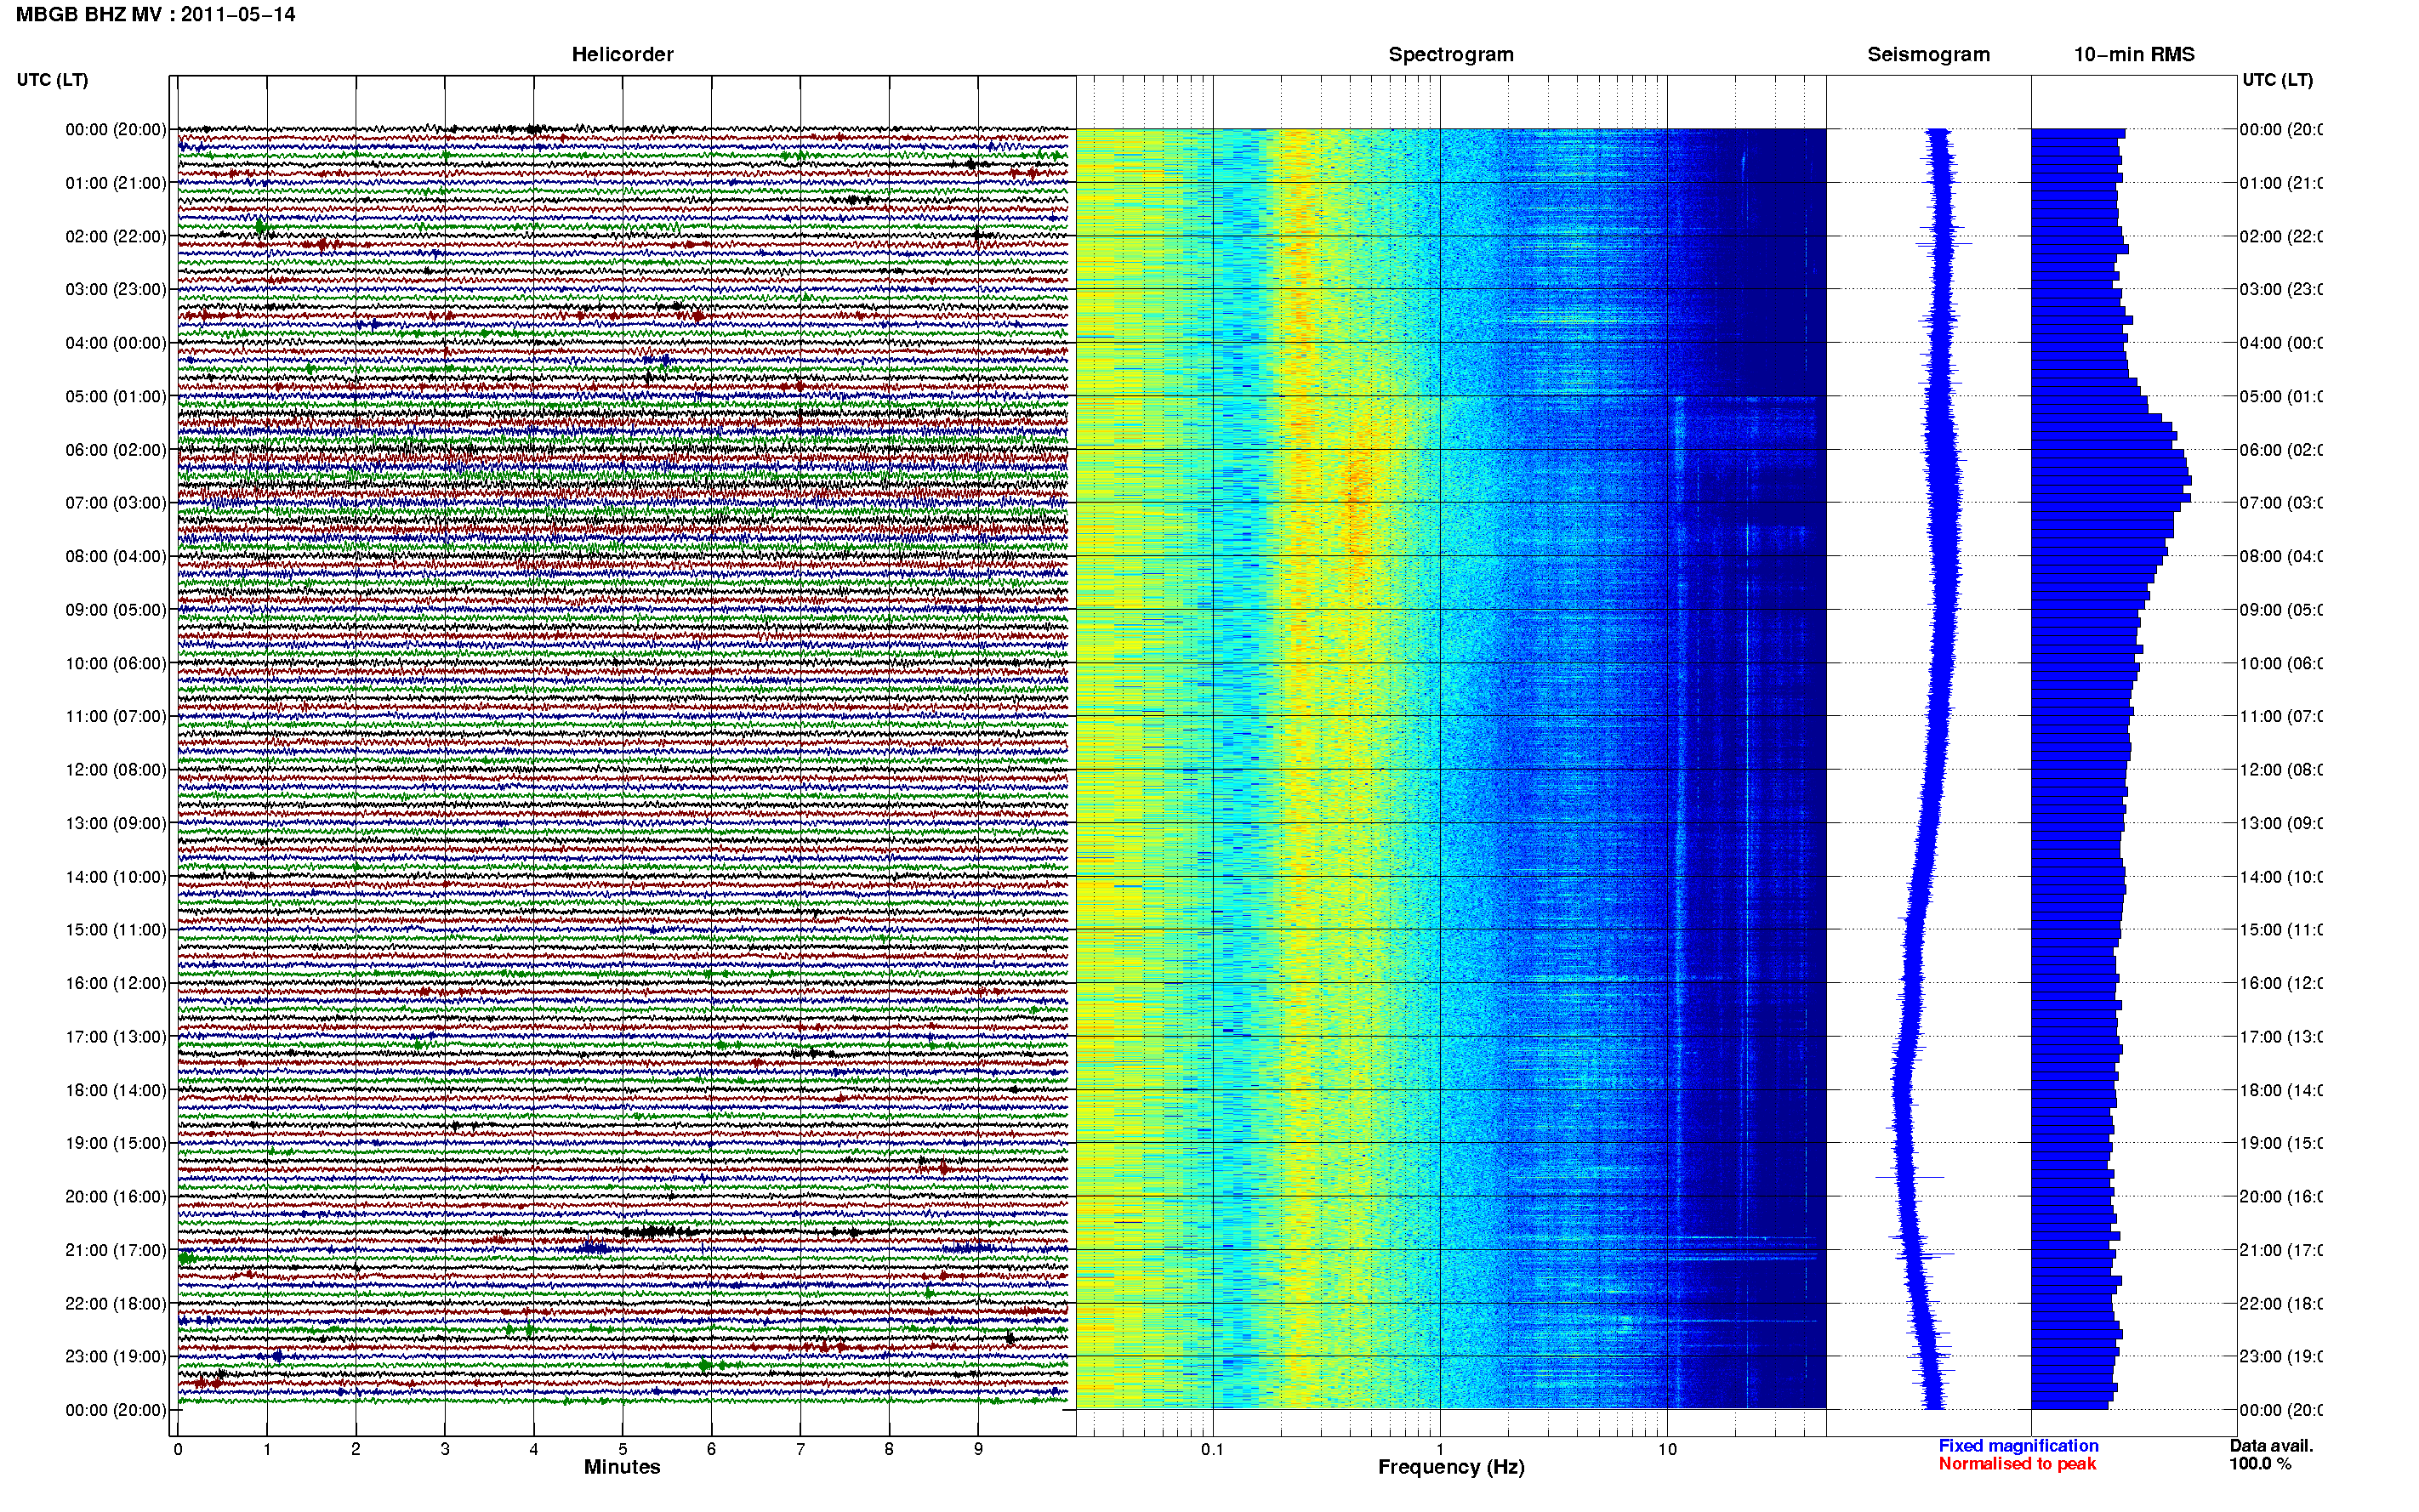Click '13:00 (09:00)' on the left time axis

tap(116, 824)
